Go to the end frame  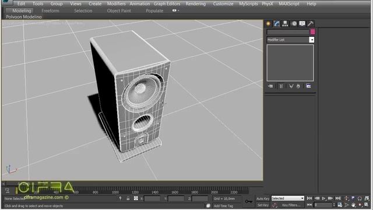338,198
